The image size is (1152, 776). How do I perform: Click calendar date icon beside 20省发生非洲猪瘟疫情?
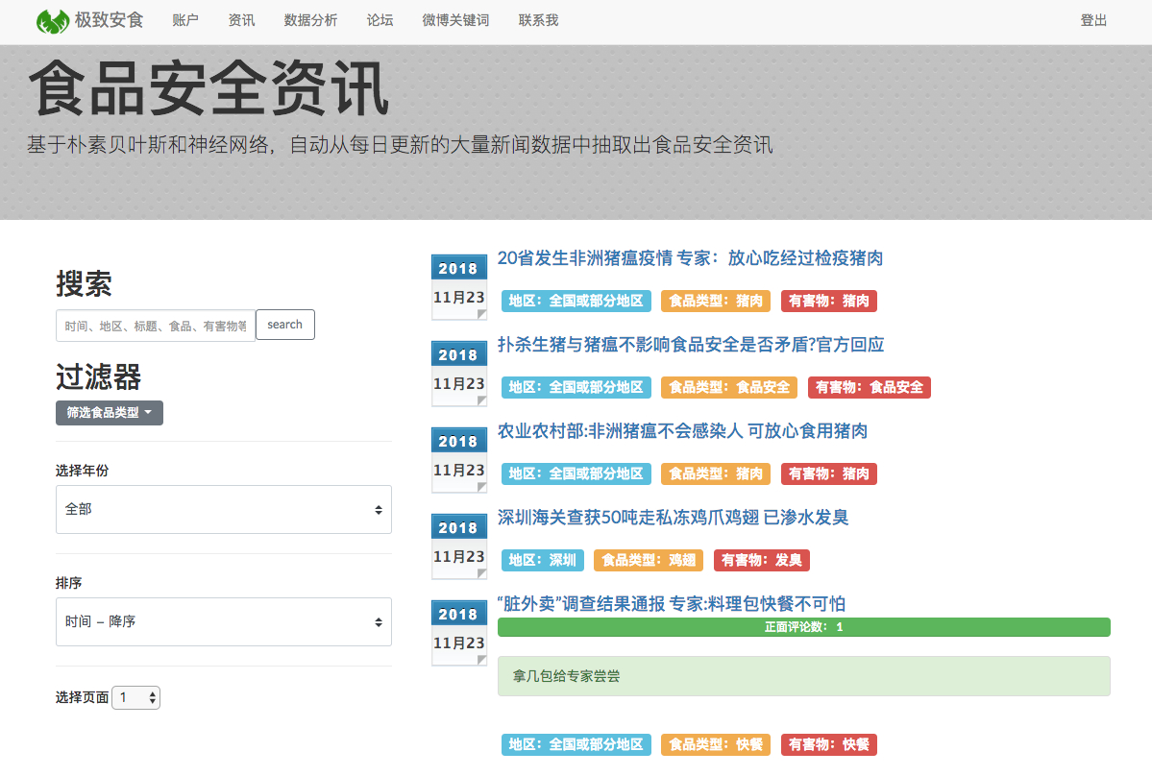(459, 287)
